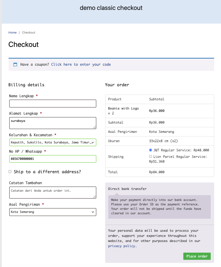Click the Subtotal row value Rp36.000
The width and height of the screenshot is (221, 267).
(157, 123)
